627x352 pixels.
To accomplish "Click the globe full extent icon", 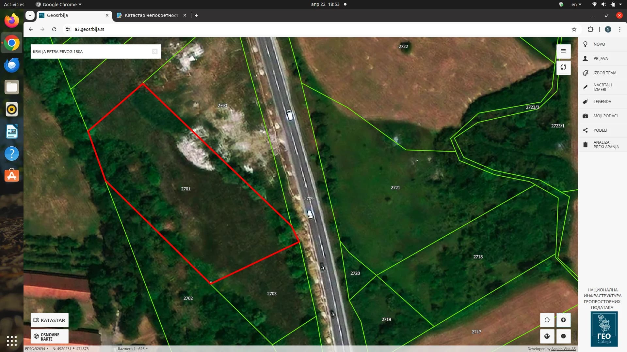I will click(x=547, y=336).
